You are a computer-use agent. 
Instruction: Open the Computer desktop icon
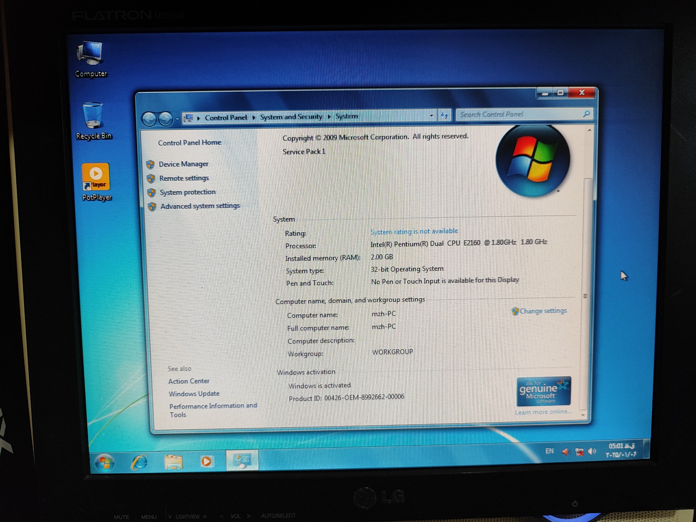pyautogui.click(x=91, y=59)
